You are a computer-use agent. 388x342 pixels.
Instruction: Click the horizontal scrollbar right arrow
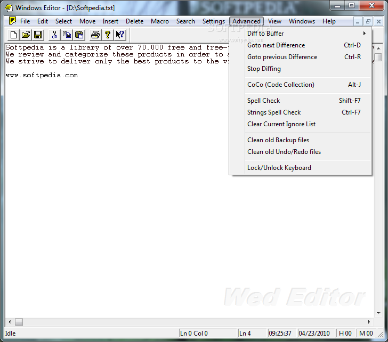(x=369, y=322)
